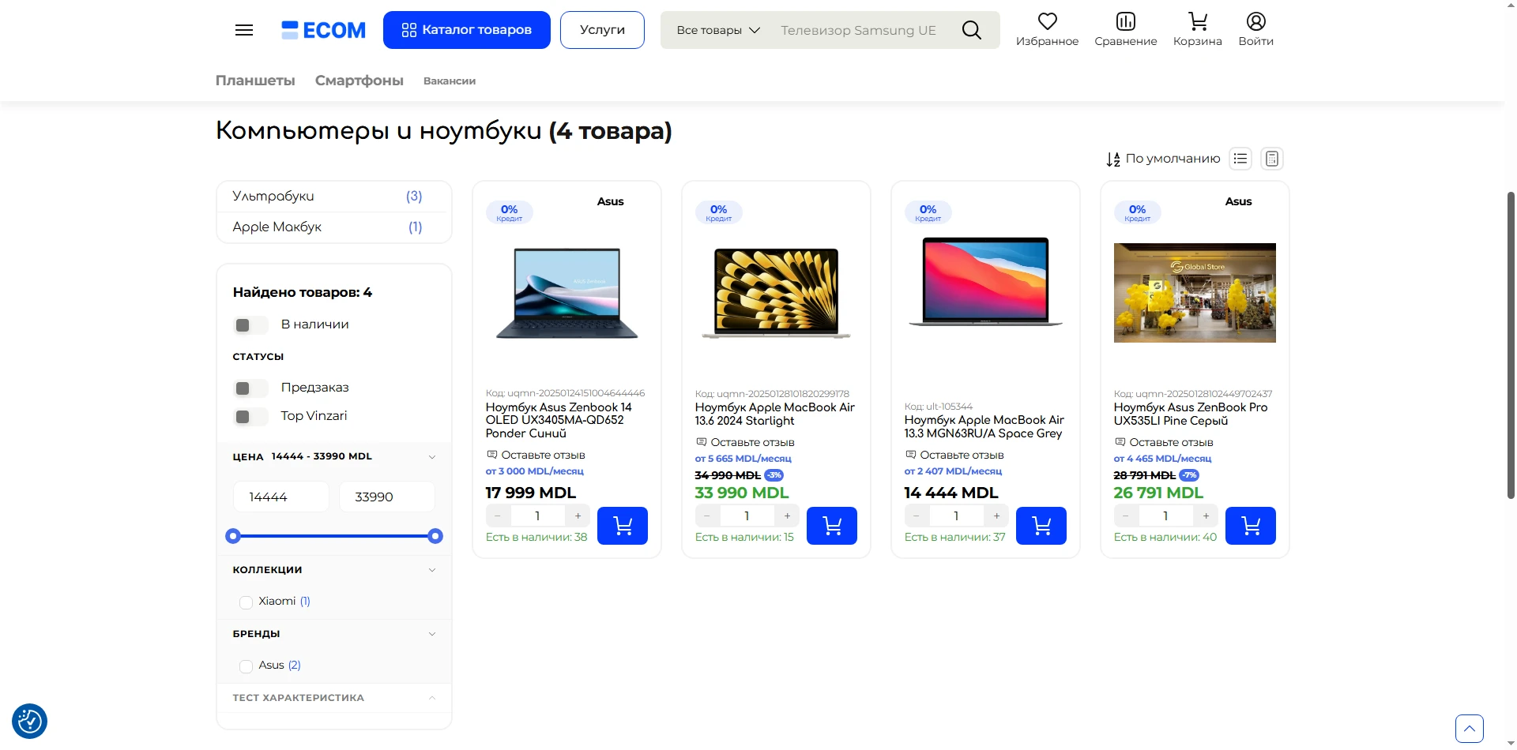Add Asus ZenBook Pro UX535LI to cart
The image size is (1517, 750).
pos(1251,526)
